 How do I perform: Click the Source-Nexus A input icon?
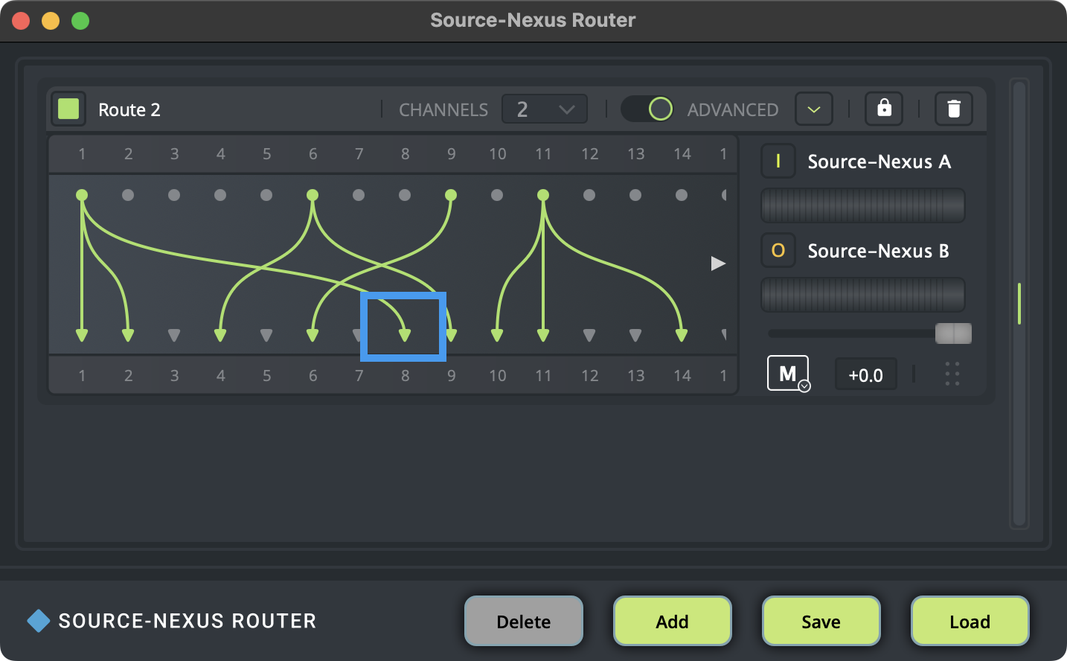[x=778, y=162]
